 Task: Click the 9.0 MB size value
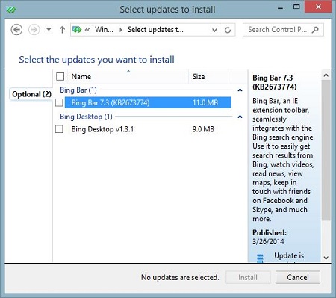click(x=203, y=129)
